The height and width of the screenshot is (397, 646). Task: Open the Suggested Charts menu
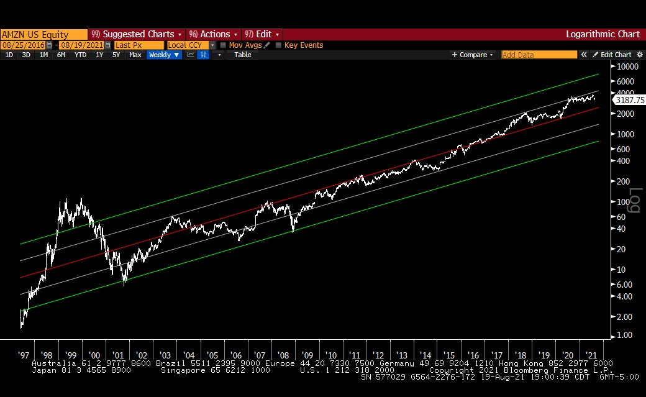pos(135,34)
